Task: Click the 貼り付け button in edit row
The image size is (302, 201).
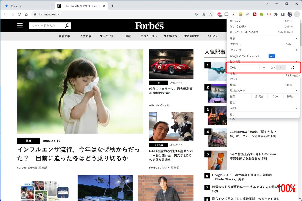Action: tap(291, 96)
